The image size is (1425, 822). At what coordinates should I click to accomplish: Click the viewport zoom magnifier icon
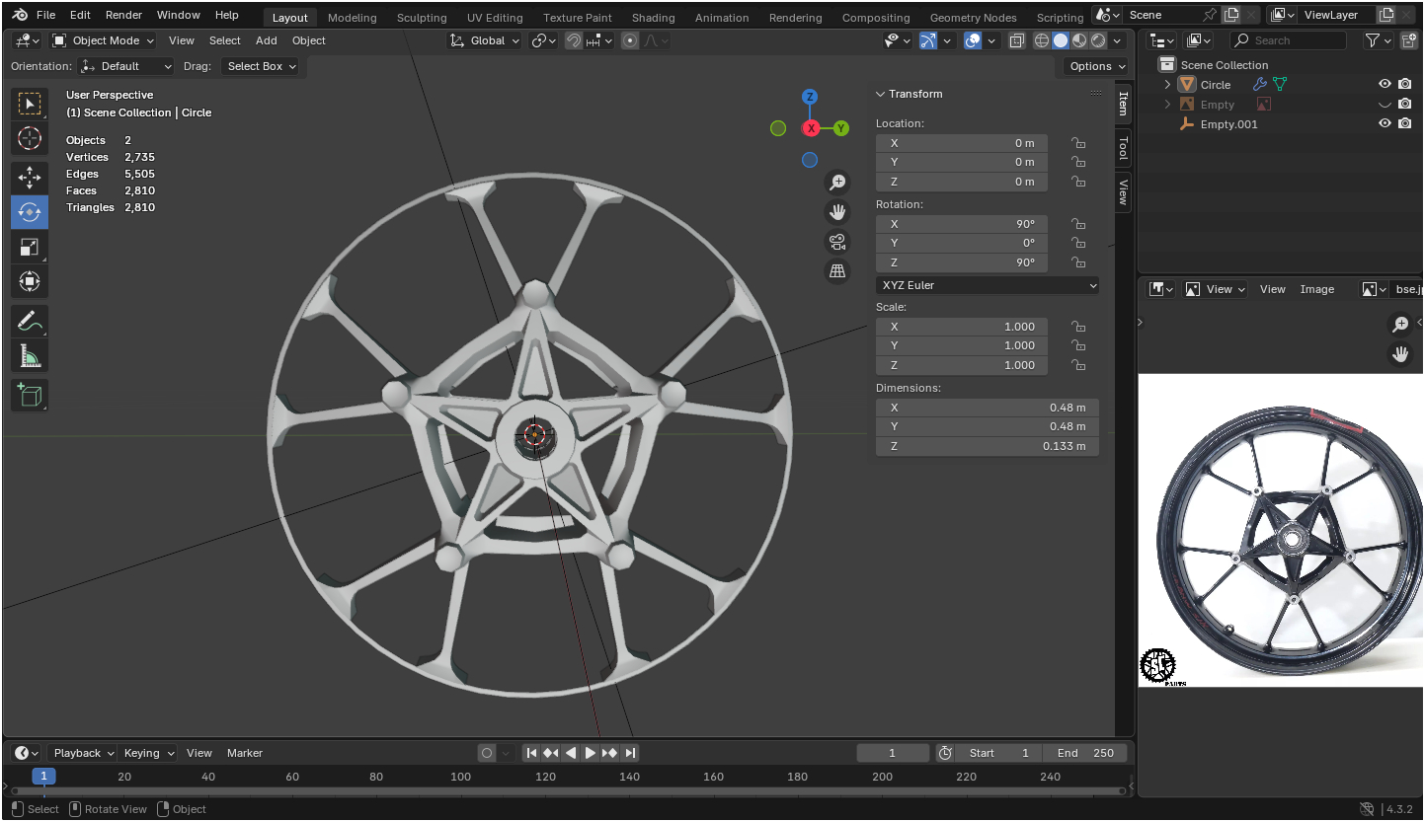[837, 182]
